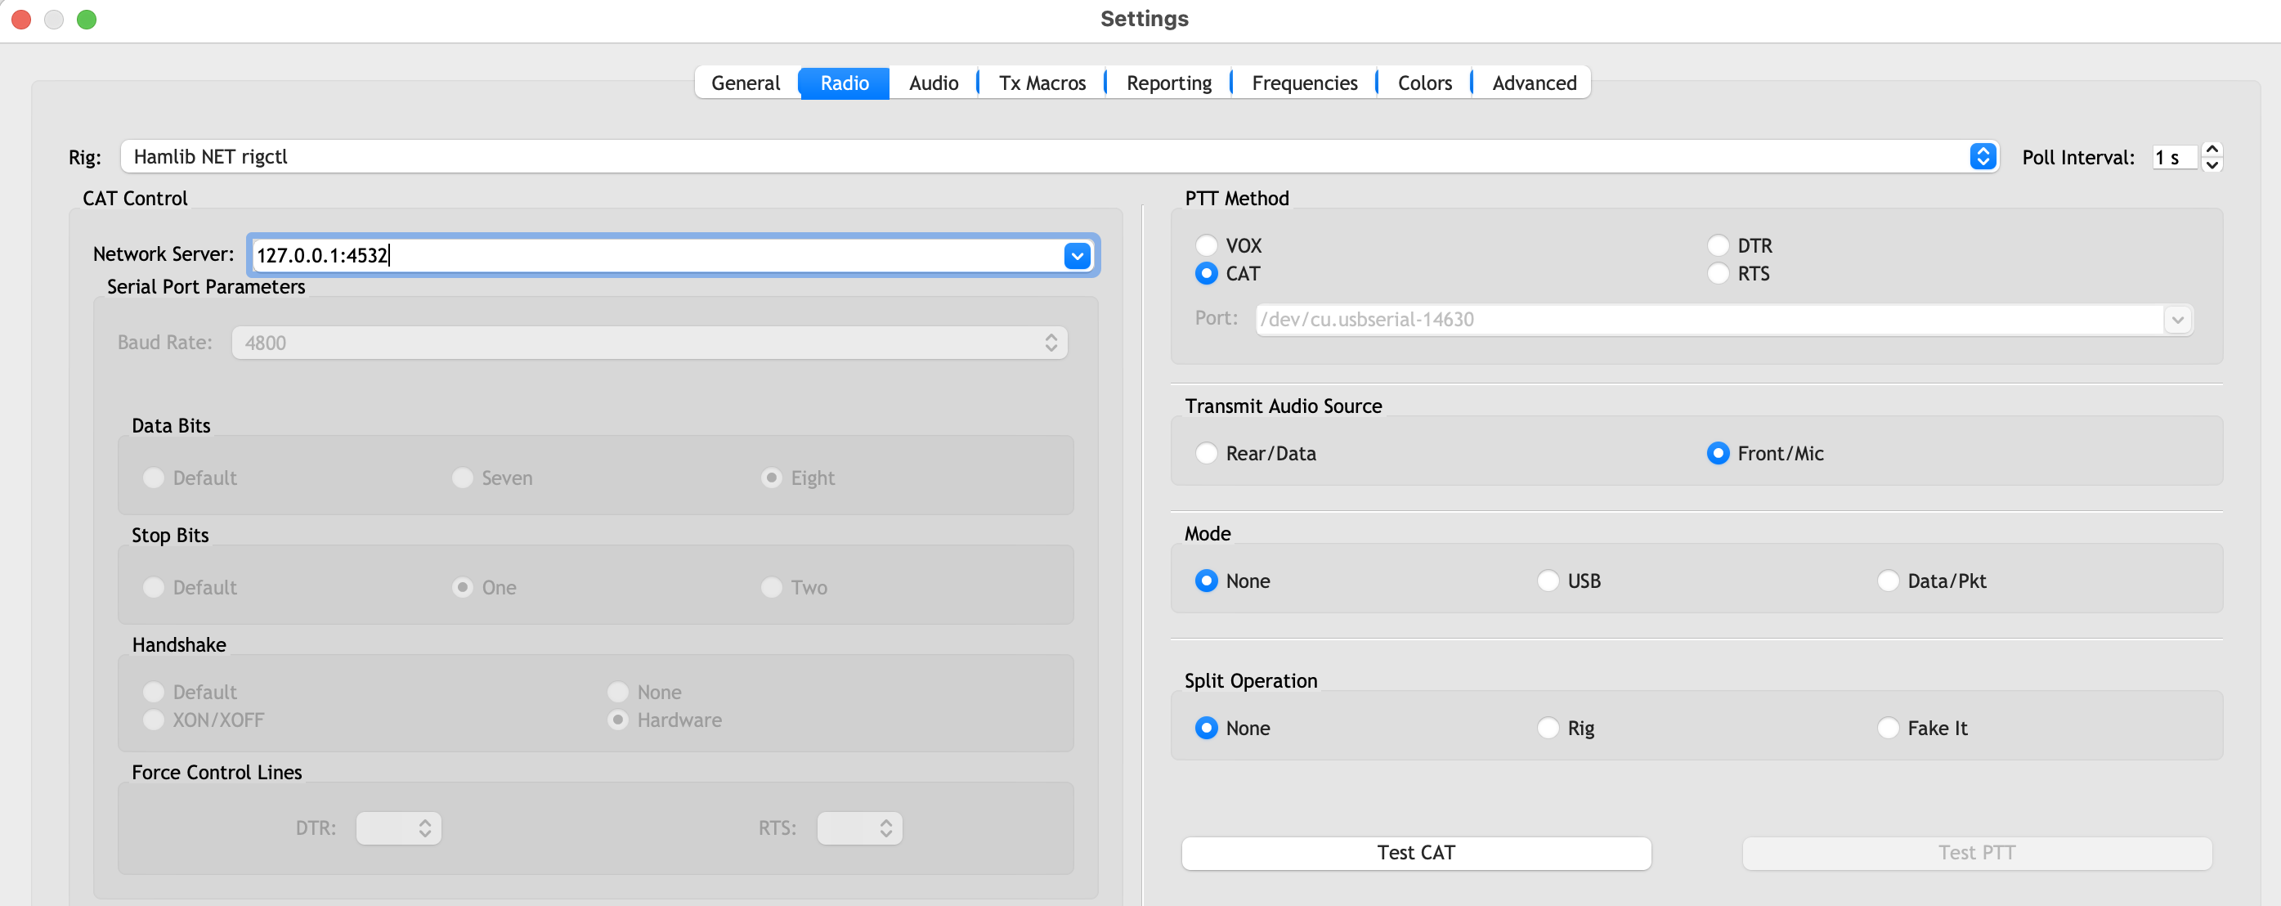The width and height of the screenshot is (2281, 906).
Task: Open the Force Control Lines RTS dropdown
Action: [x=859, y=828]
